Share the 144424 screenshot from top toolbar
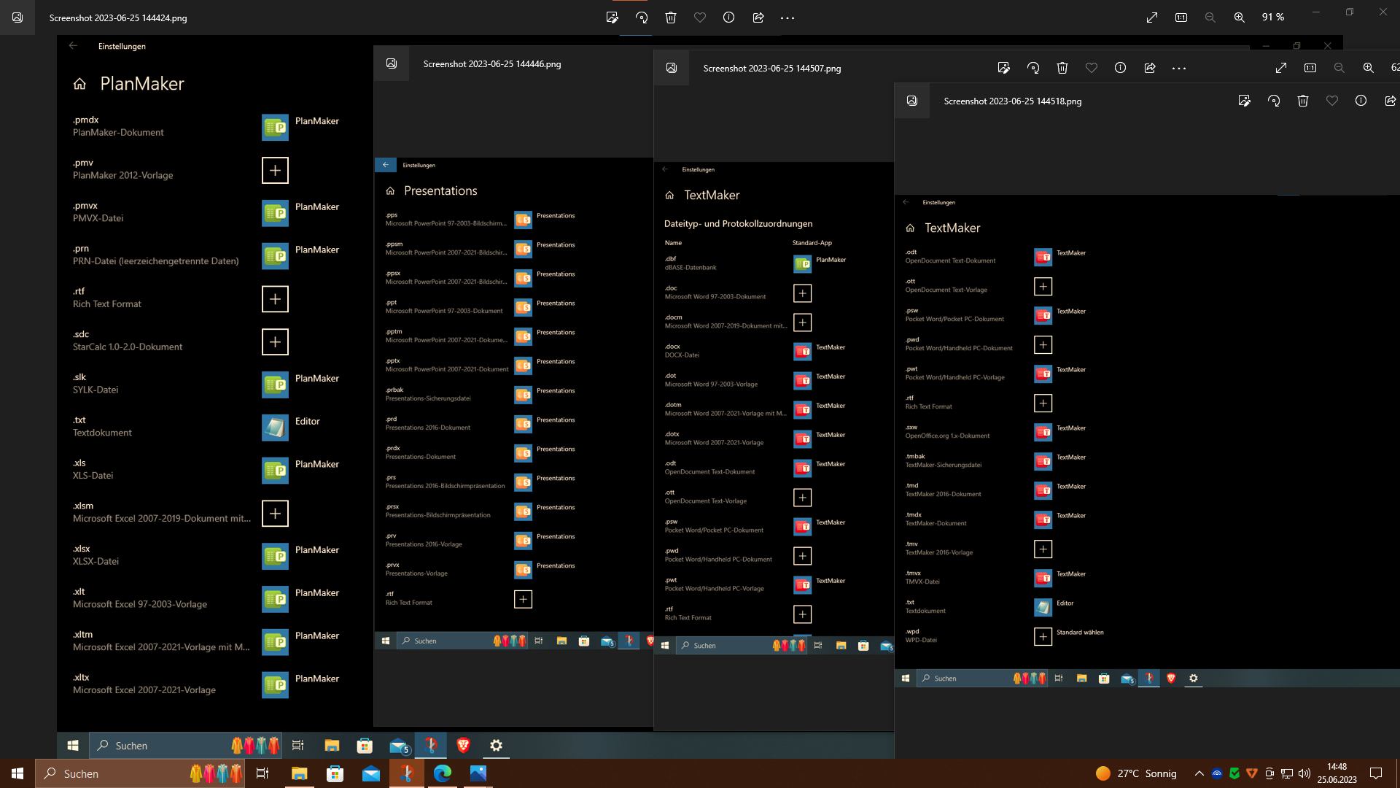 coord(758,18)
